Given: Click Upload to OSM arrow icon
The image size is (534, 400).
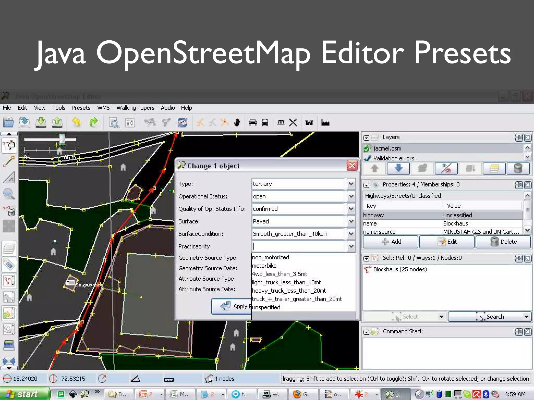Looking at the screenshot, I should [x=57, y=122].
